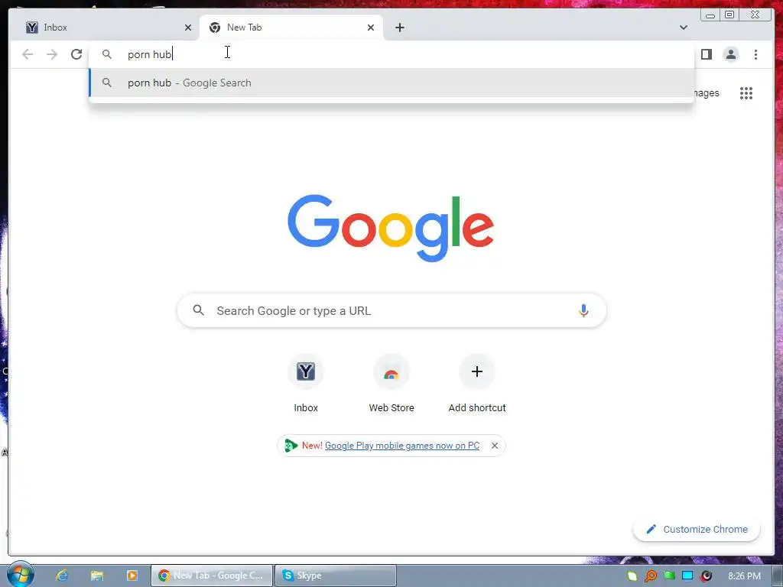Open the side panel icon in the toolbar
This screenshot has height=587, width=783.
pyautogui.click(x=706, y=54)
